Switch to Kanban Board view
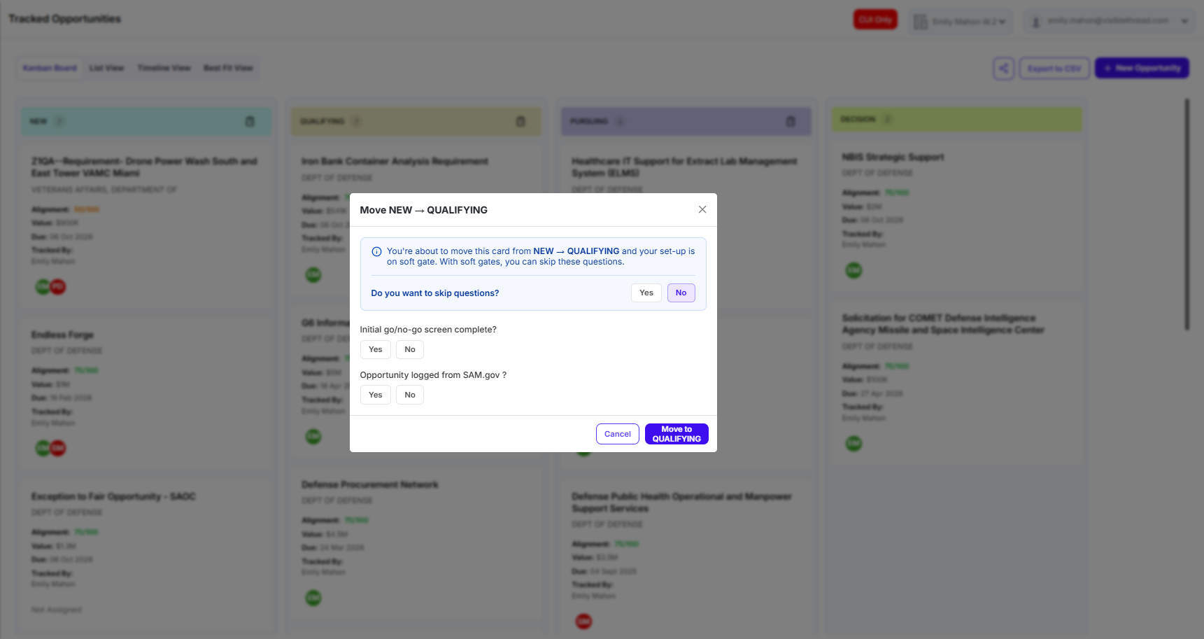Viewport: 1204px width, 639px height. coord(50,68)
